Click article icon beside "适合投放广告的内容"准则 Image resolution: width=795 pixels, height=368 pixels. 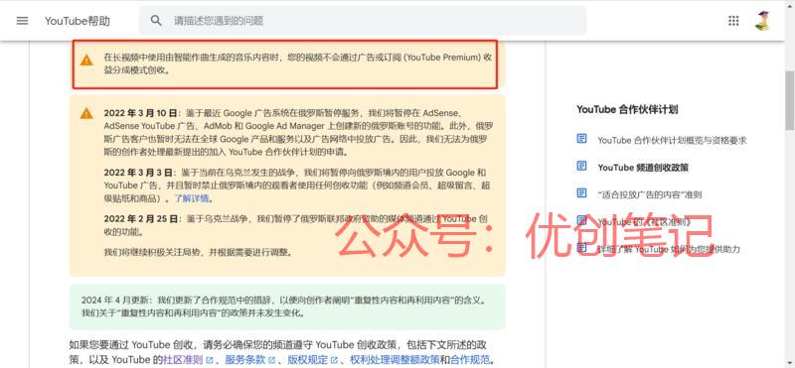[x=582, y=193]
